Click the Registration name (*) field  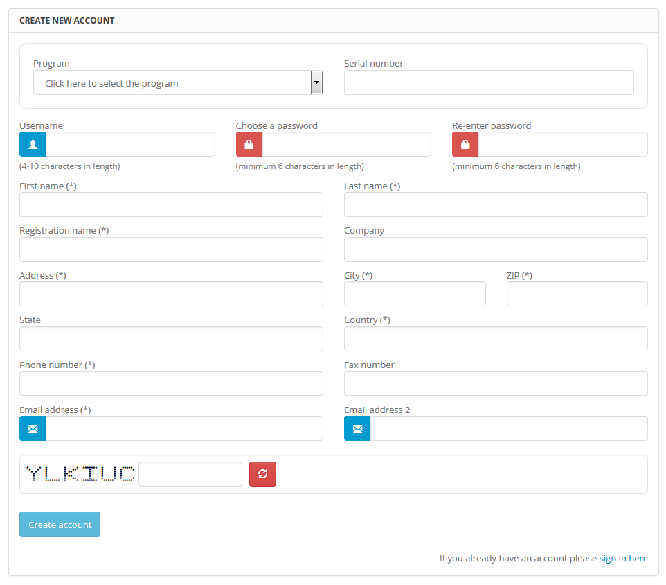pos(171,250)
